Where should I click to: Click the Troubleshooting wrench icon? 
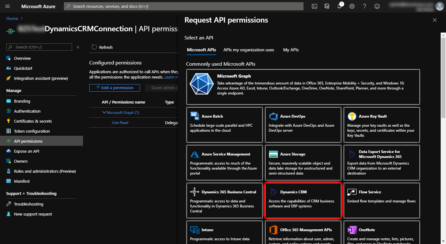tap(8, 204)
